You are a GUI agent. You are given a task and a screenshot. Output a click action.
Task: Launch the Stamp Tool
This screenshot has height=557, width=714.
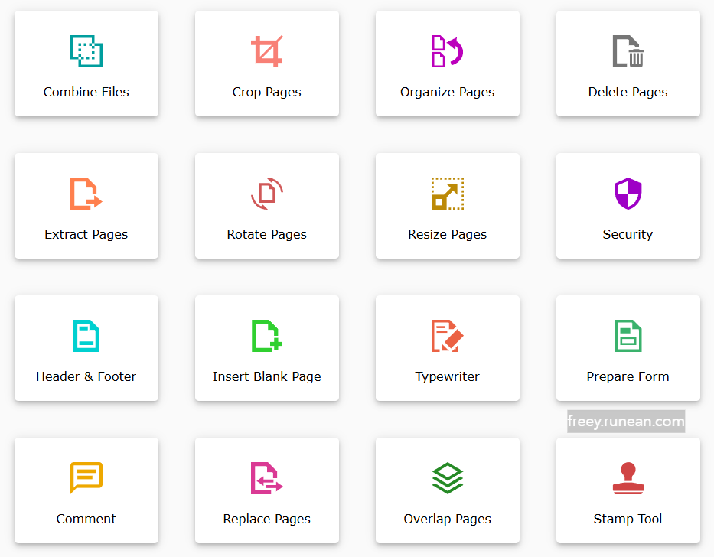click(628, 477)
